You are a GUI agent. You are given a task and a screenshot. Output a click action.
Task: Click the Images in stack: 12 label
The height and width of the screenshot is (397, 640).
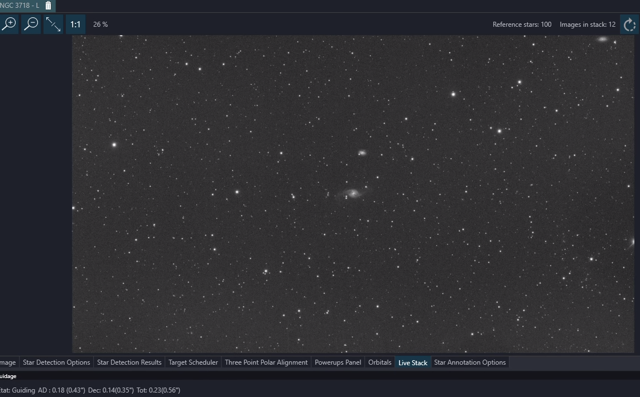(588, 25)
